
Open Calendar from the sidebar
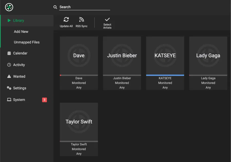(20, 53)
